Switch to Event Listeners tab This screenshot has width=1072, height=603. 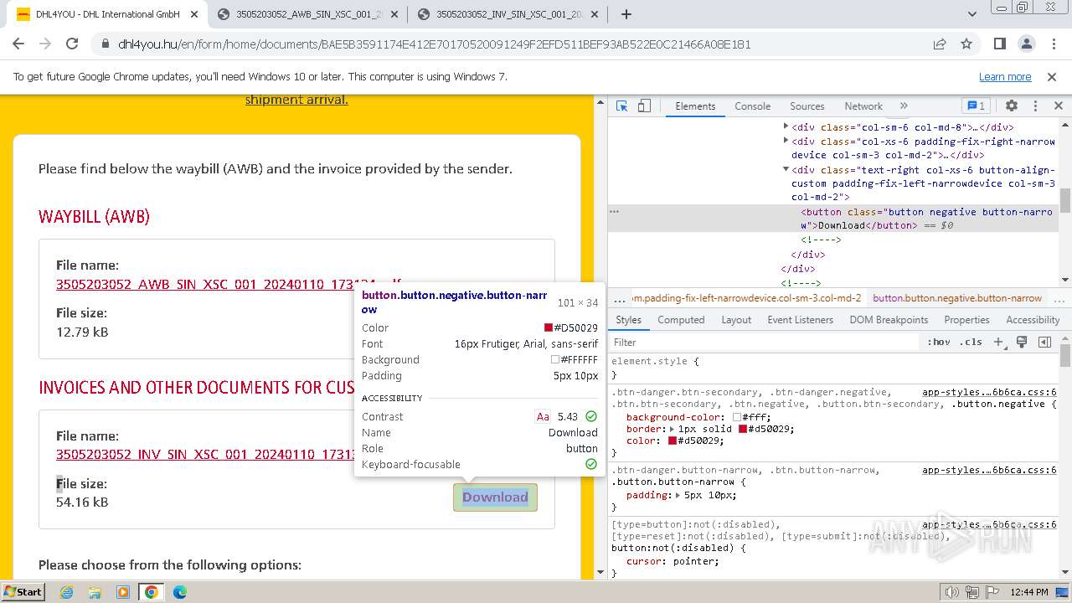tap(800, 320)
